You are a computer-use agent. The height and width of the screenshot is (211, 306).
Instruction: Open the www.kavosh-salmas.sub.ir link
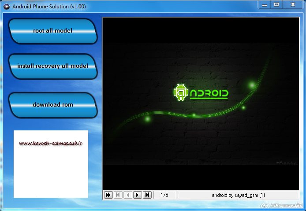[51, 144]
